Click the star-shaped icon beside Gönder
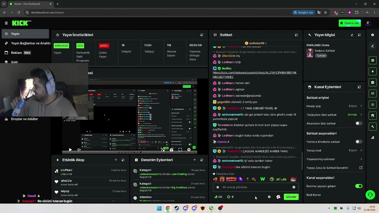The image size is (379, 213). (x=278, y=197)
